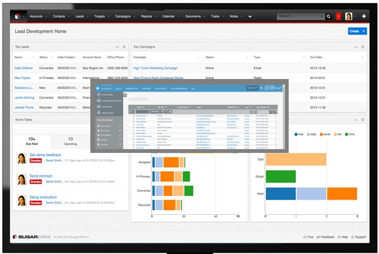Click View Contacts icon in overlay sidebar
Image resolution: width=379 pixels, height=254 pixels.
click(x=99, y=107)
